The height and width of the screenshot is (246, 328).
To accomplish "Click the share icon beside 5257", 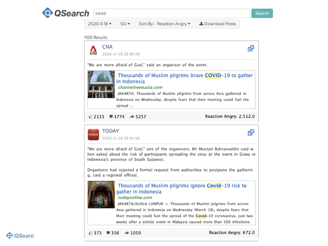I will [x=132, y=116].
